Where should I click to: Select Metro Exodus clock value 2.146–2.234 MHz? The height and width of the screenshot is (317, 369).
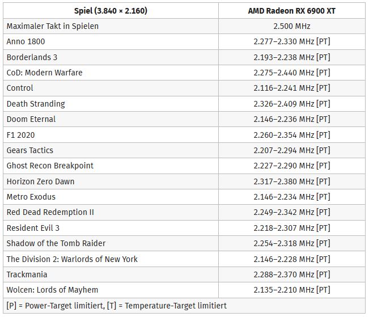(x=291, y=197)
